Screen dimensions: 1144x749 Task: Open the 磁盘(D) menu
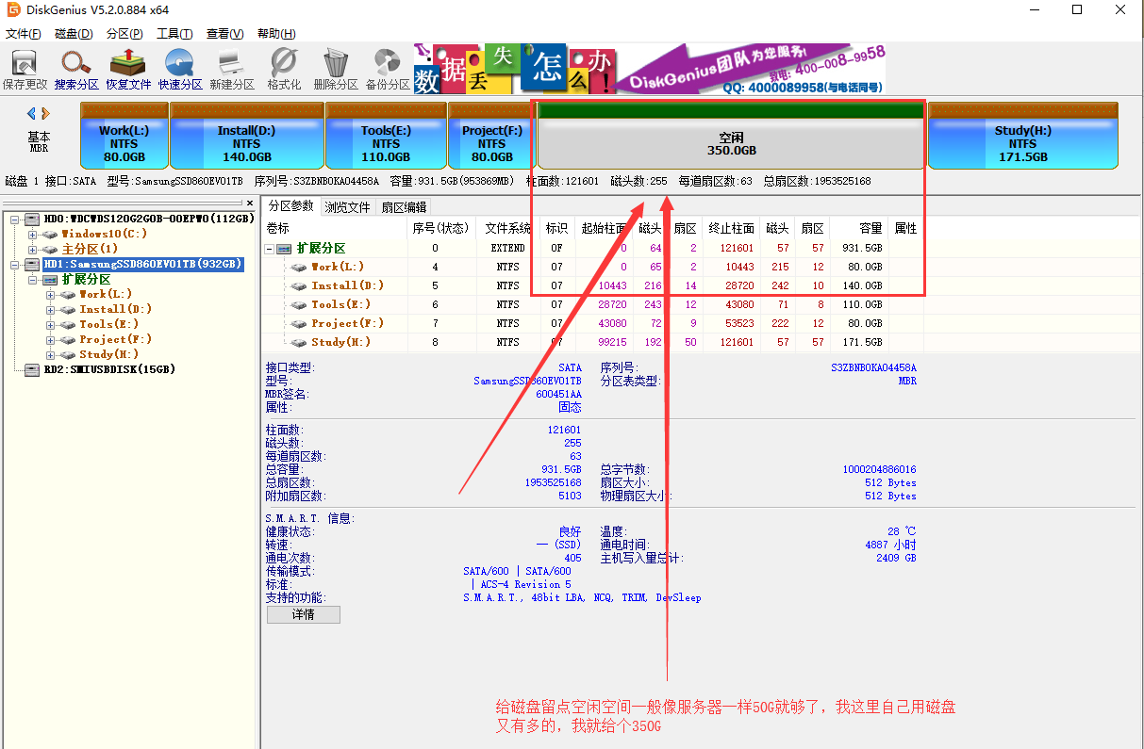click(74, 34)
